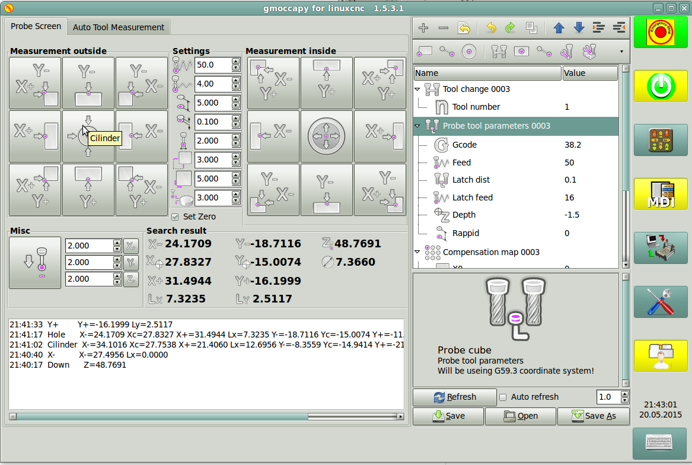Click the on-screen keyboard button

coord(660,443)
